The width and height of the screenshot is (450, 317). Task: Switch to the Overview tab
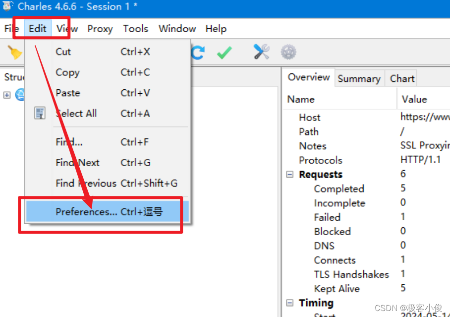click(x=309, y=77)
